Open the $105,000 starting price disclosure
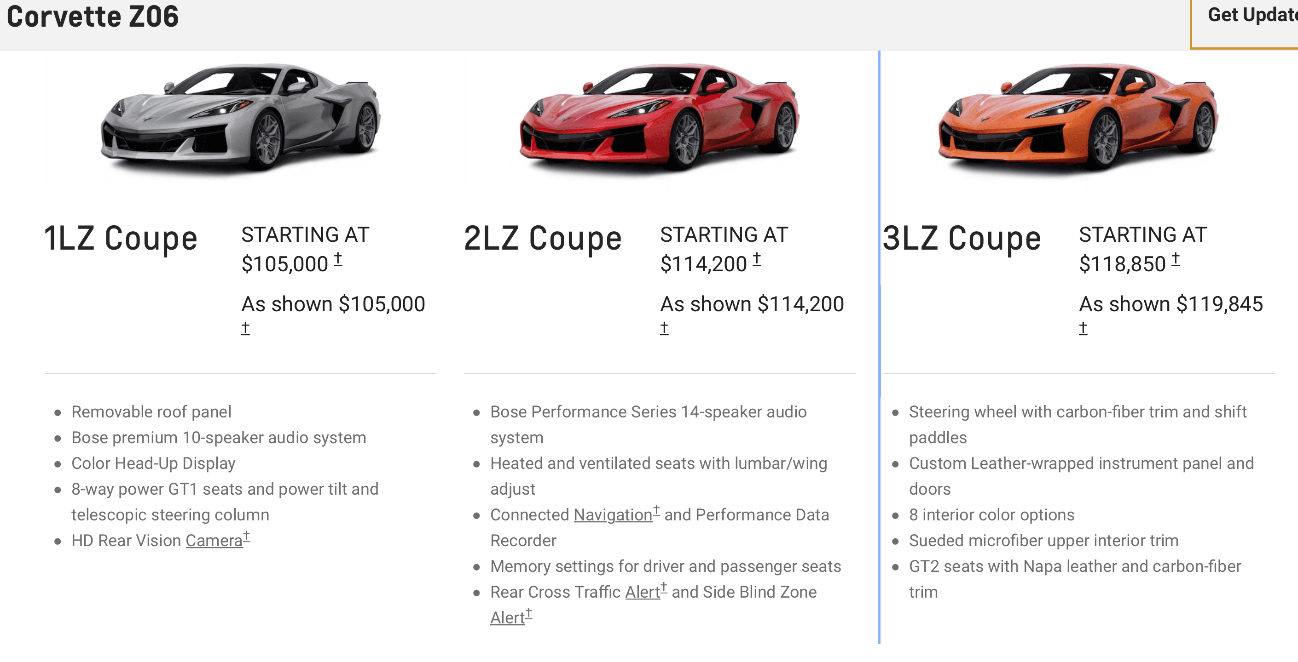1298x662 pixels. tap(338, 260)
